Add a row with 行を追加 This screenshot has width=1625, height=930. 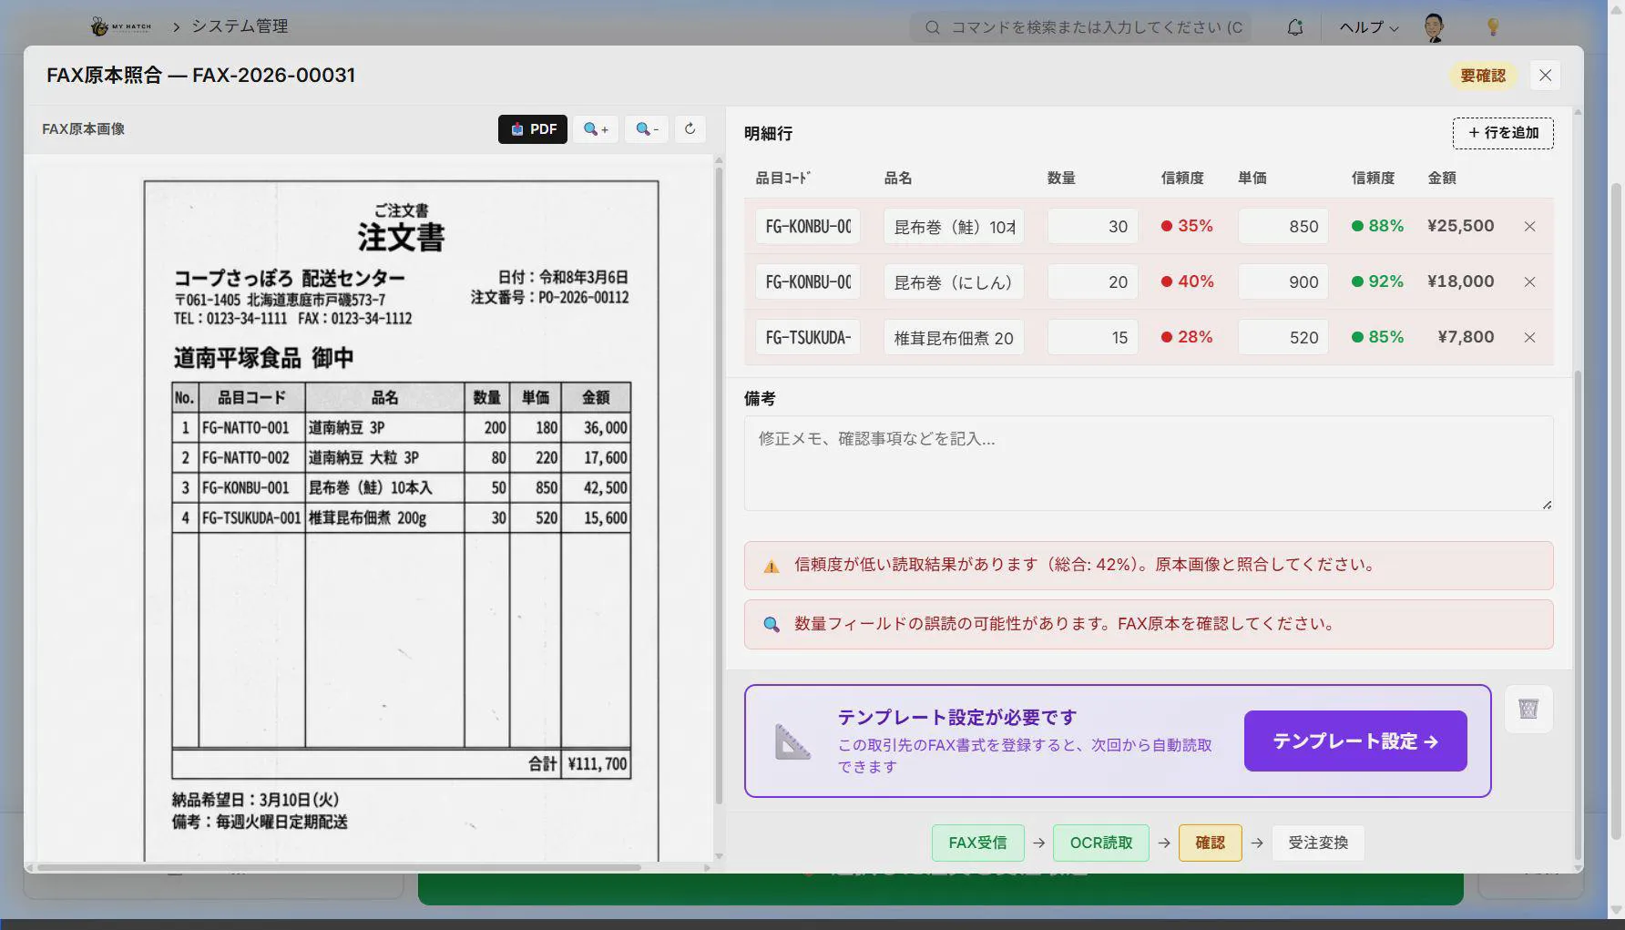(x=1502, y=133)
